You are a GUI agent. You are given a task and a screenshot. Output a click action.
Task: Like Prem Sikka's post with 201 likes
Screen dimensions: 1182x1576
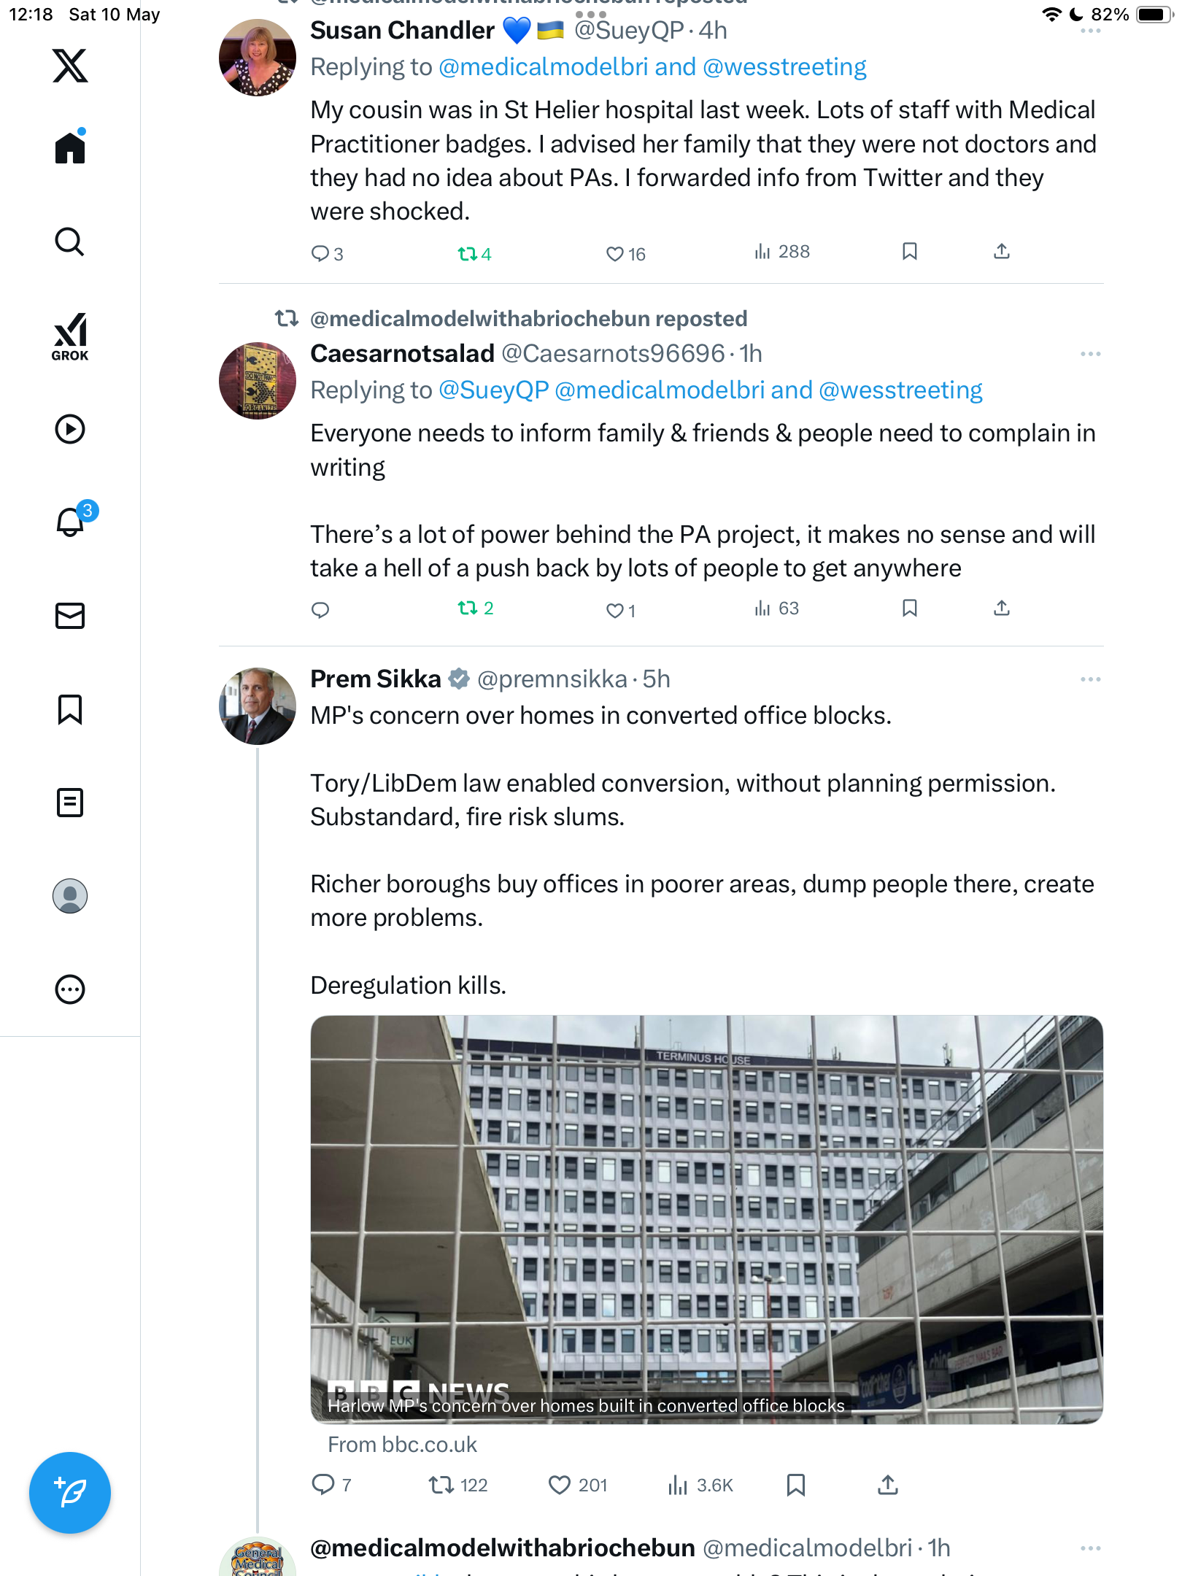(577, 1486)
